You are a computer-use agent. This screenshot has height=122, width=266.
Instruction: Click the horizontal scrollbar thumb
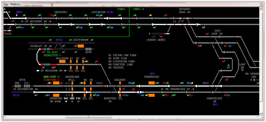coord(88,117)
